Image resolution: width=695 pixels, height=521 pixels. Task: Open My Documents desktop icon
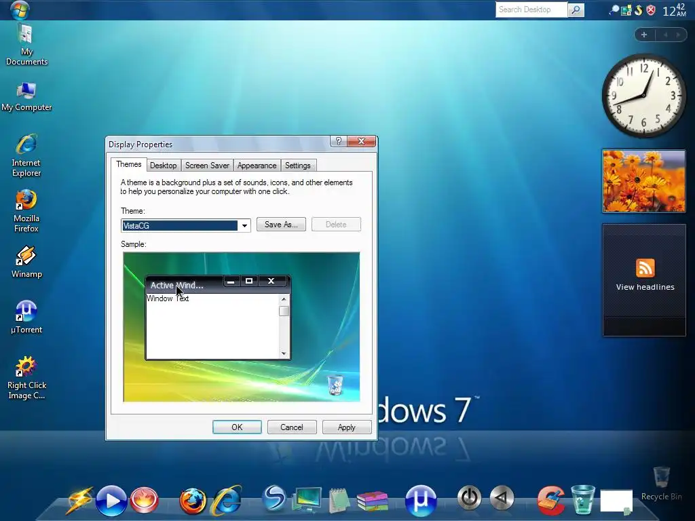pyautogui.click(x=26, y=45)
